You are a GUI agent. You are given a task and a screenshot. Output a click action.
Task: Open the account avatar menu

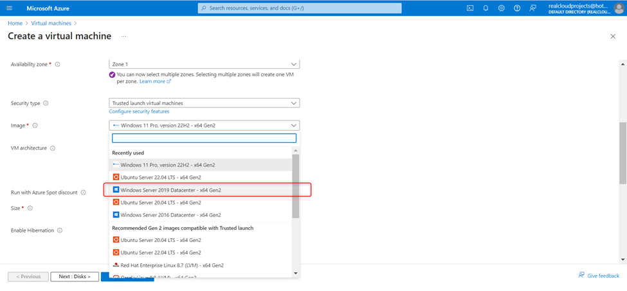click(x=618, y=8)
